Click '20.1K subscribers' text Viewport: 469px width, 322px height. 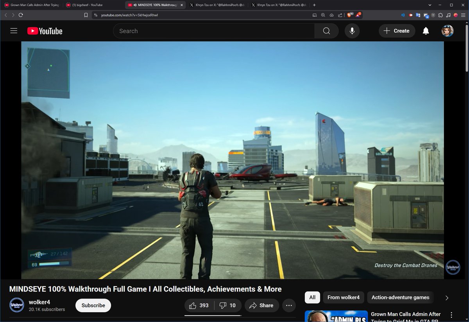tap(47, 309)
